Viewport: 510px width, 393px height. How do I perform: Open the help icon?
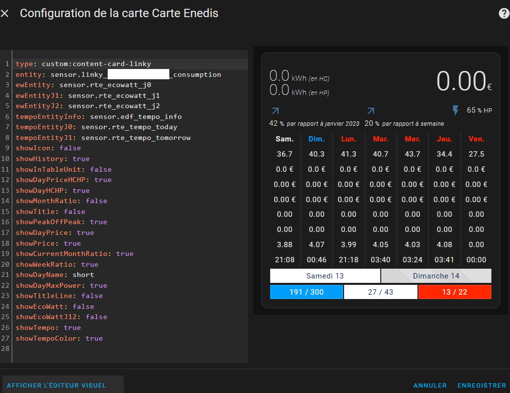(504, 13)
